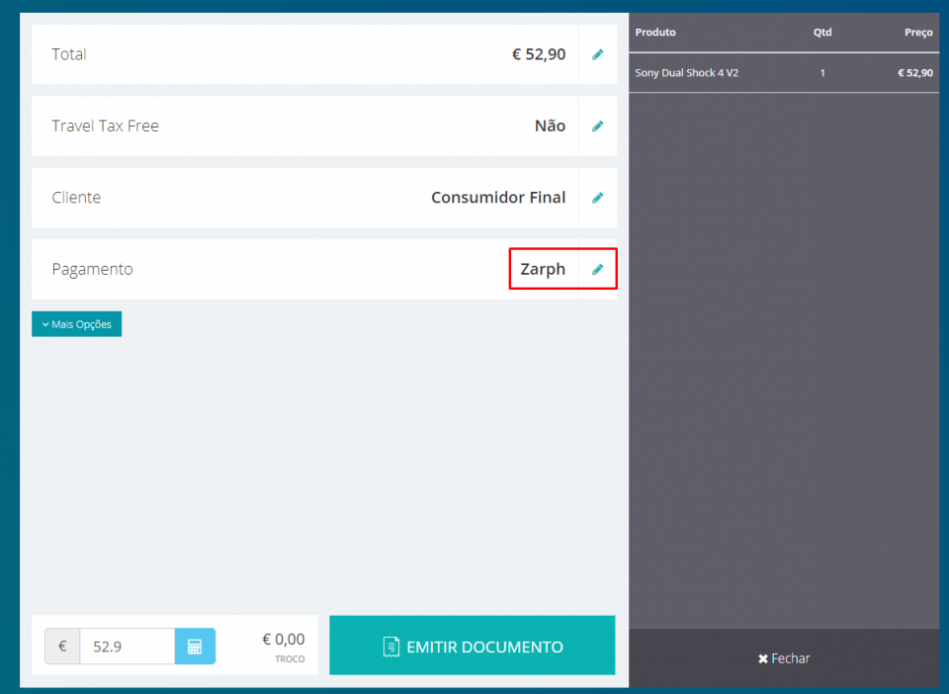The image size is (949, 694).
Task: Click the Zarph payment value
Action: tap(543, 269)
